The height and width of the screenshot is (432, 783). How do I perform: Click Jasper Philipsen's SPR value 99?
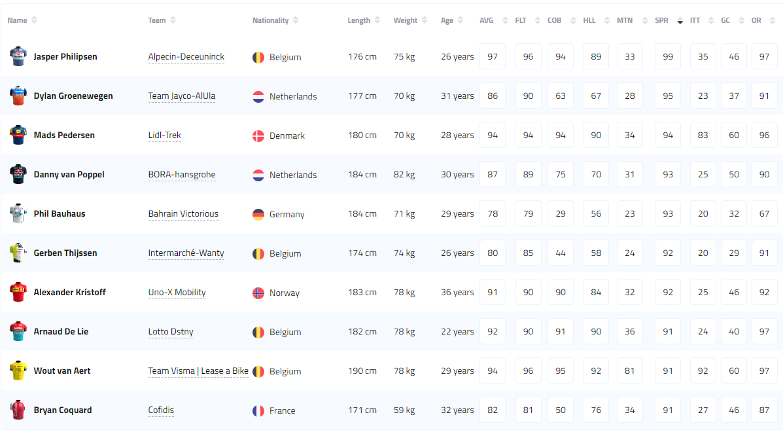coord(667,57)
